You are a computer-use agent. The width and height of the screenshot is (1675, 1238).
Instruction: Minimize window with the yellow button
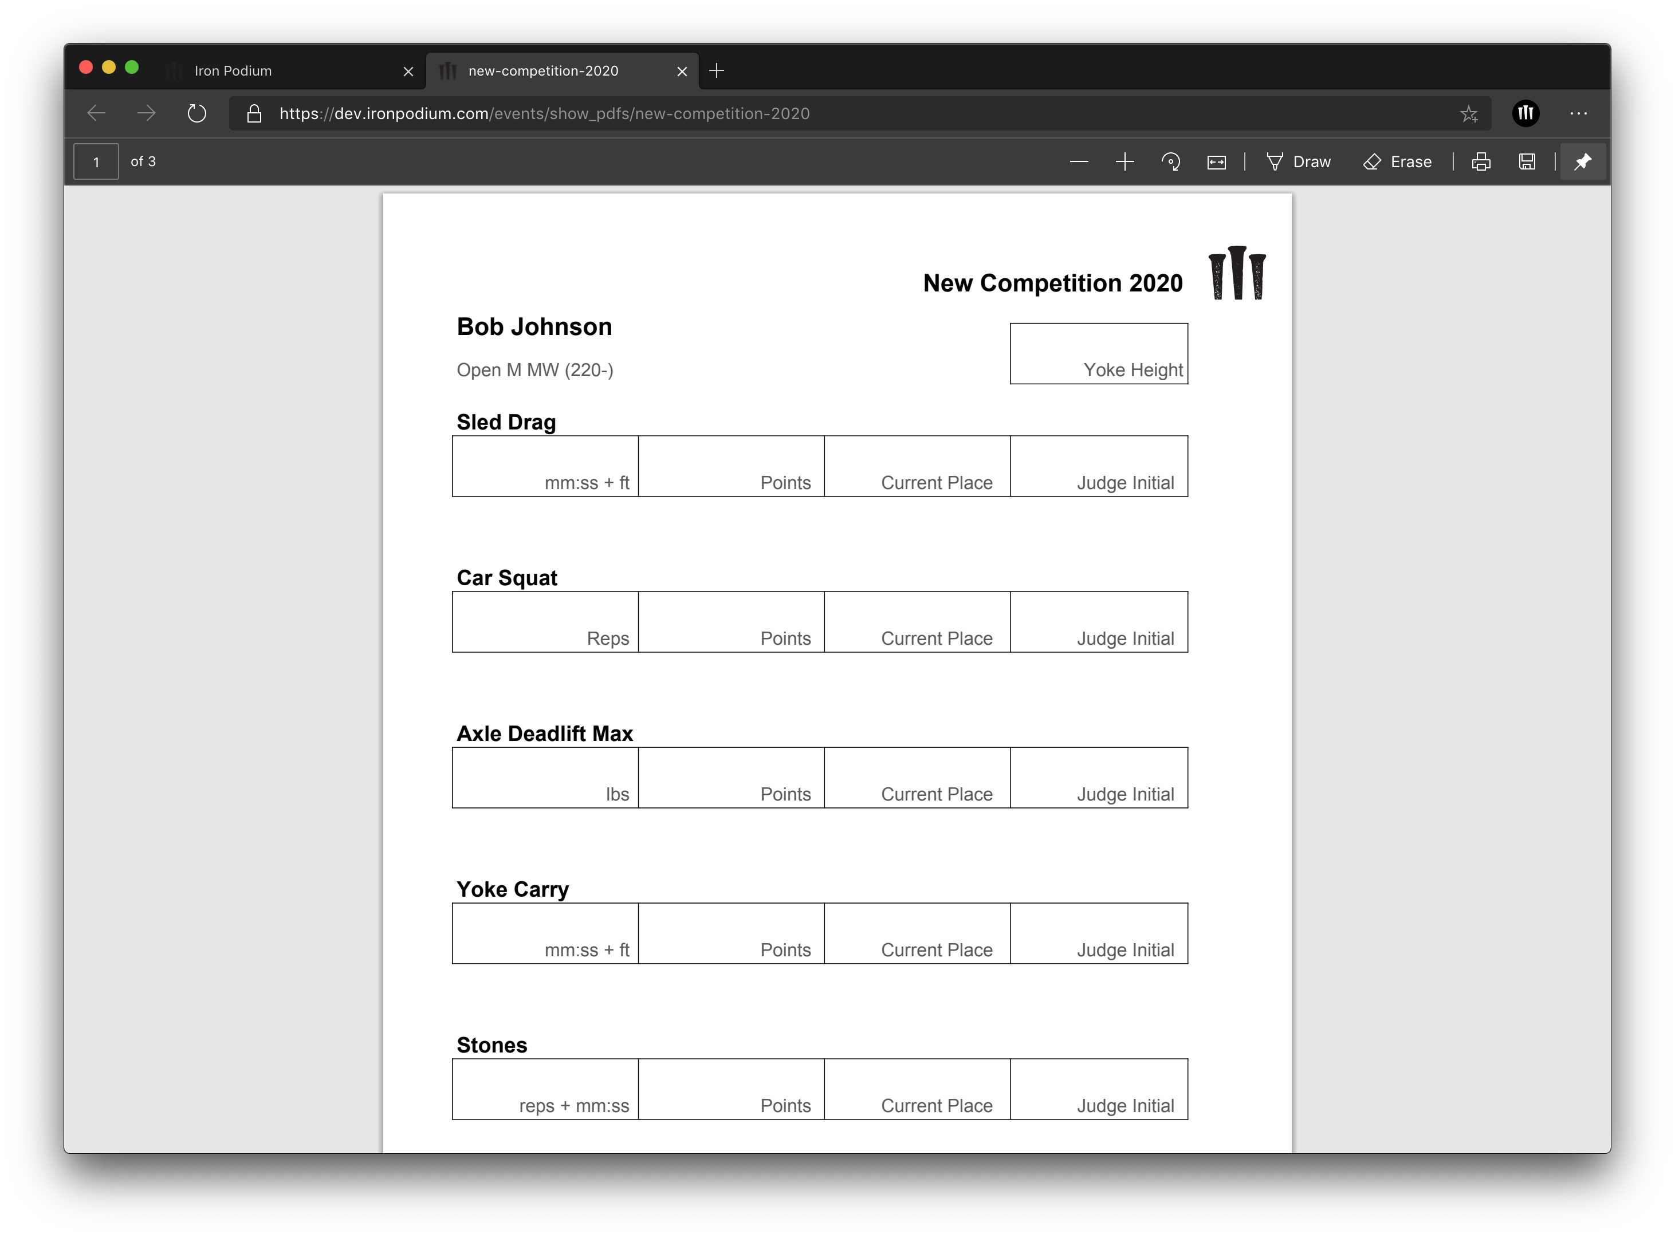pyautogui.click(x=109, y=68)
